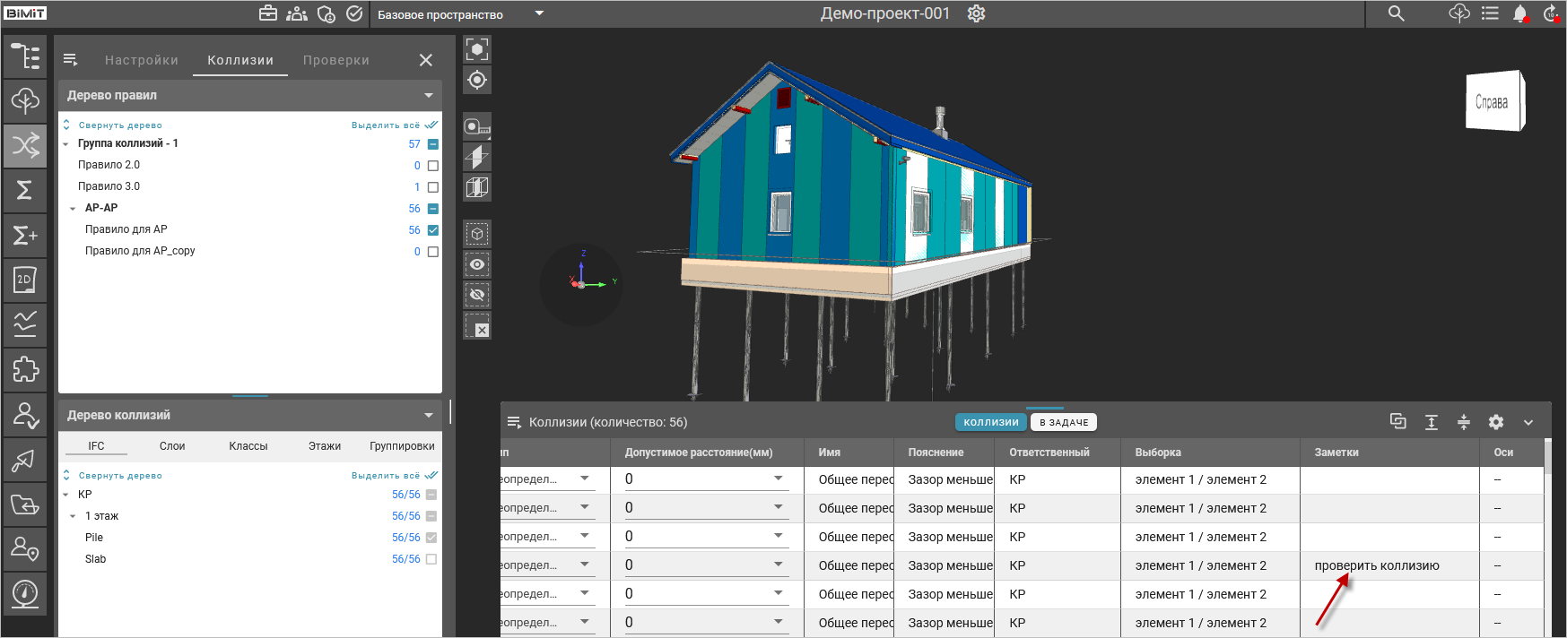The width and height of the screenshot is (1567, 638).
Task: Open the collisions shuffle tool in sidebar
Action: tap(25, 145)
